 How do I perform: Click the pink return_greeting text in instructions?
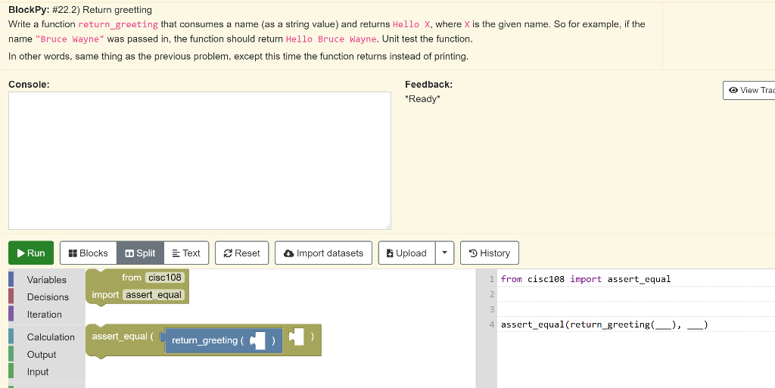coord(118,24)
